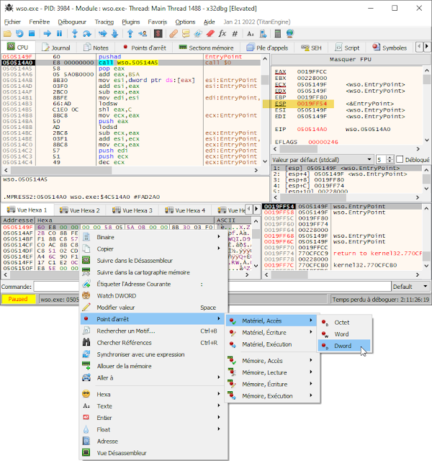Switch to the Points d'arrêt tab
Viewport: 432px width, 461px height.
point(145,48)
